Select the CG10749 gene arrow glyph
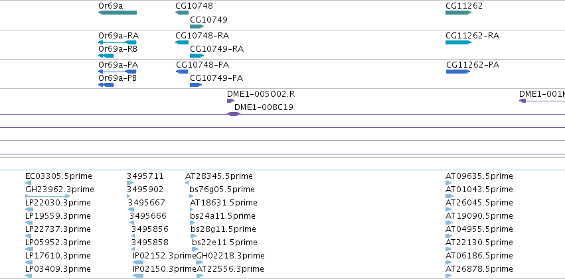 pos(197,27)
